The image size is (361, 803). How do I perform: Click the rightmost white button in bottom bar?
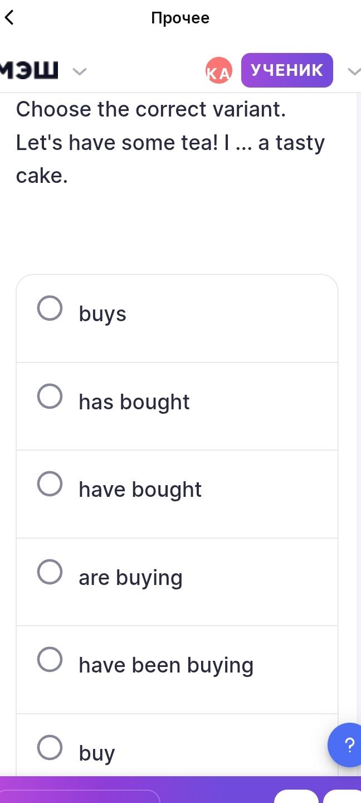(x=343, y=796)
